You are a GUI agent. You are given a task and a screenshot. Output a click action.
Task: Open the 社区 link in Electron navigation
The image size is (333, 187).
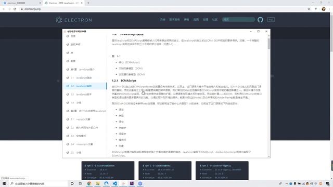pos(215,20)
